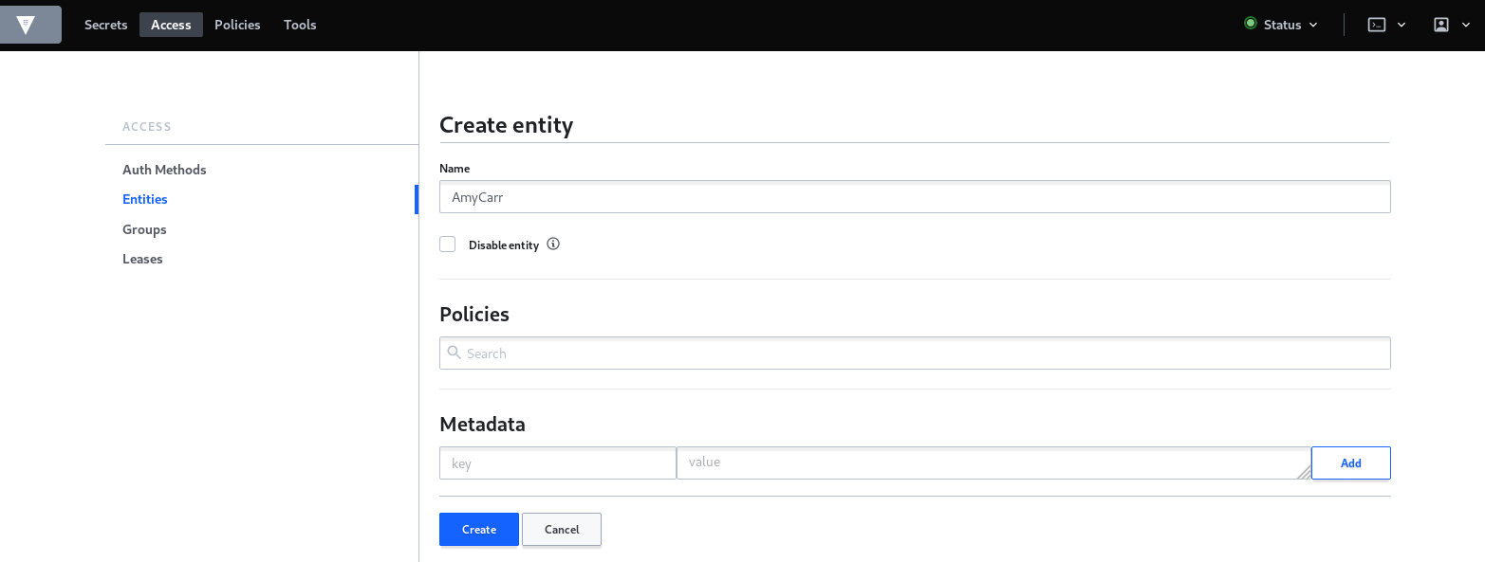The image size is (1485, 562).
Task: Open Groups in the Access sidebar
Action: [x=144, y=229]
